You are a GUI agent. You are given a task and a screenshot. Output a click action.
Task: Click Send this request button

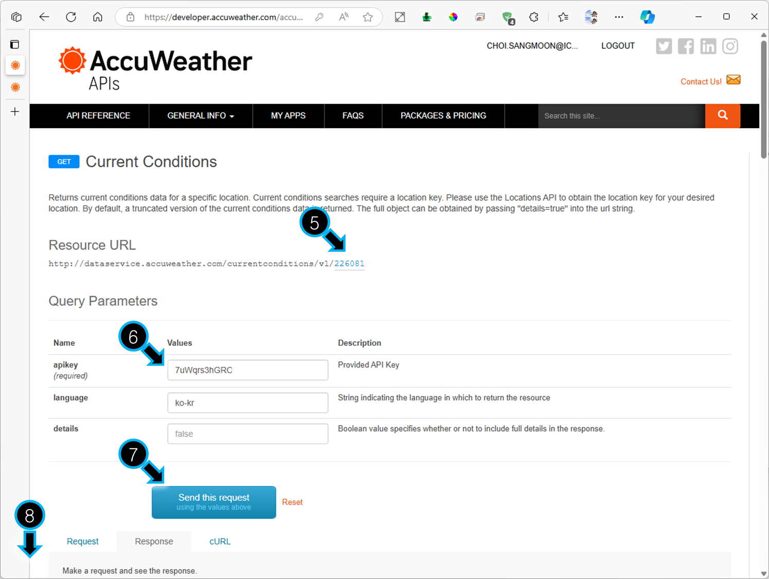(214, 502)
